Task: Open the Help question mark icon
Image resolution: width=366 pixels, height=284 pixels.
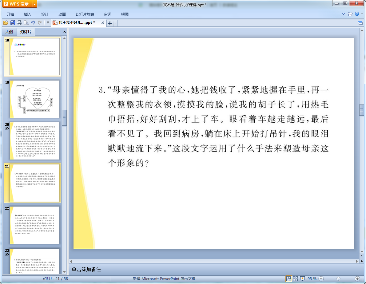Action: pyautogui.click(x=357, y=14)
